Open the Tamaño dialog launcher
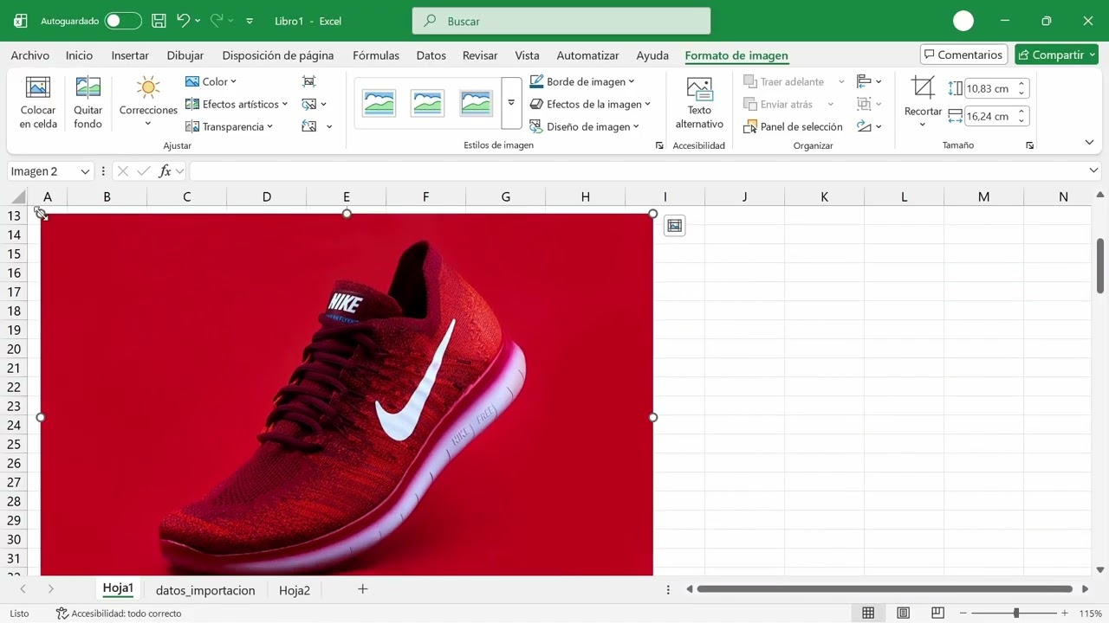Viewport: 1109px width, 623px height. click(x=1029, y=145)
